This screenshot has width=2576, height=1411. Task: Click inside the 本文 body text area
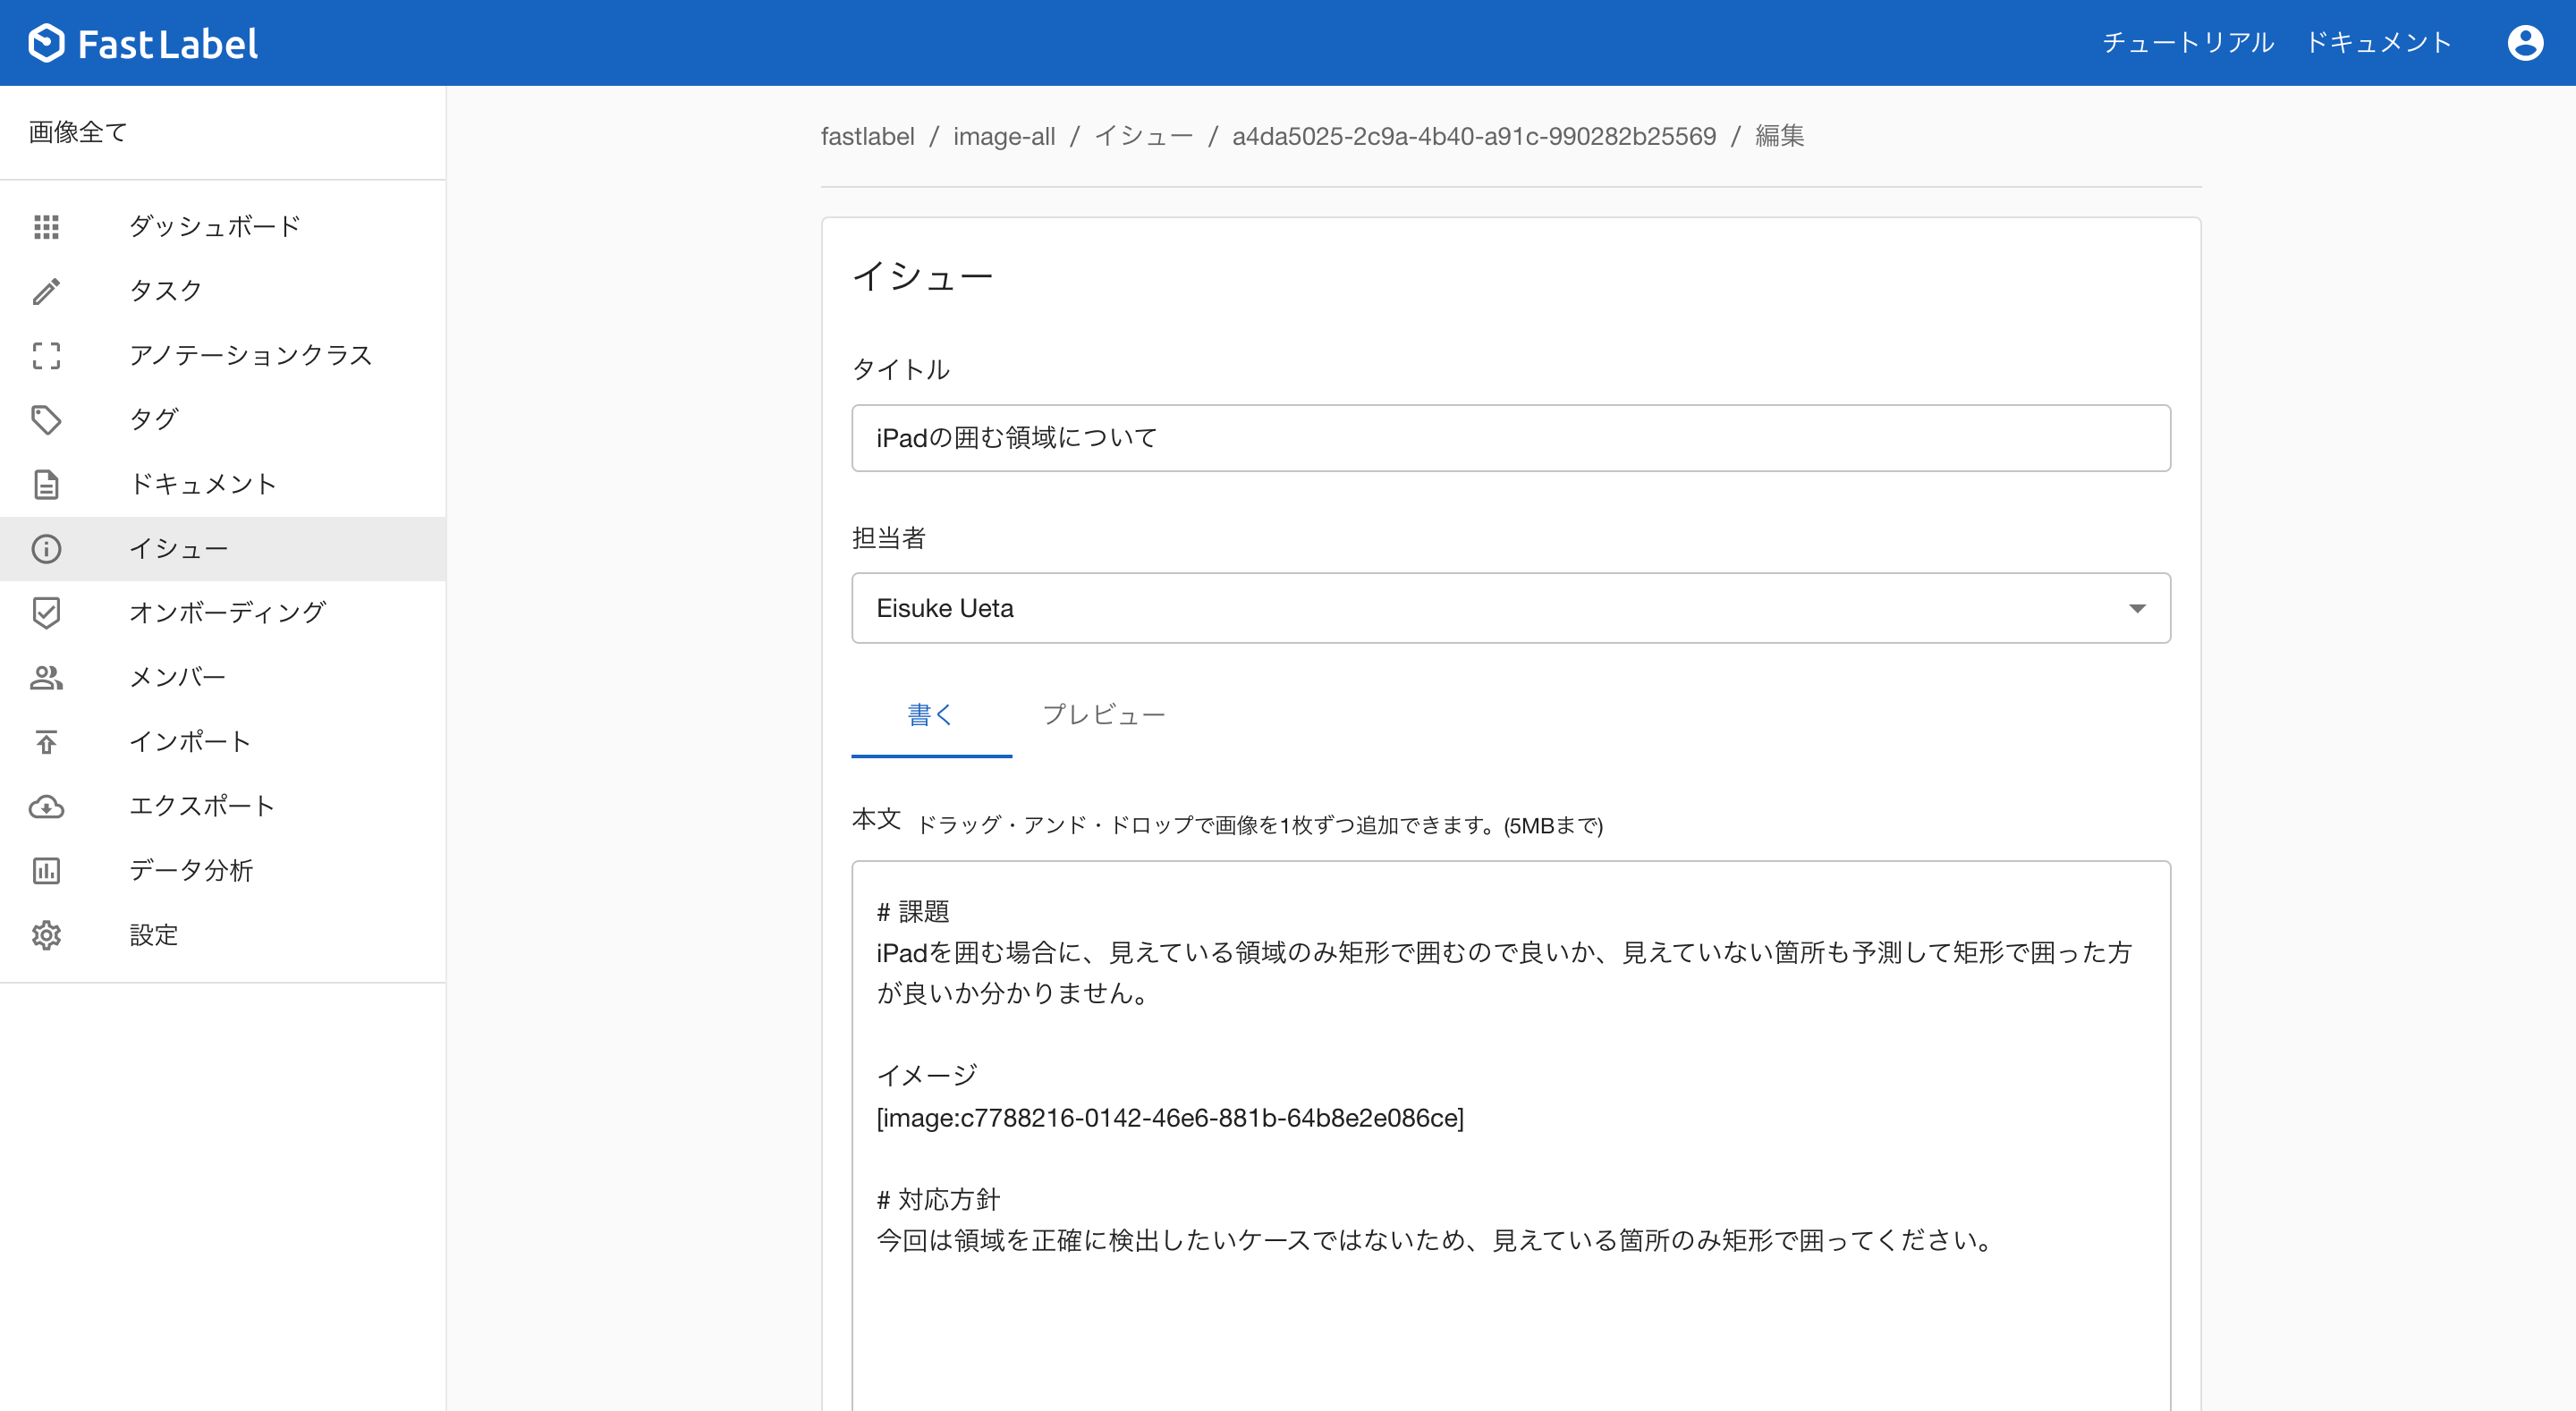coord(1510,1320)
